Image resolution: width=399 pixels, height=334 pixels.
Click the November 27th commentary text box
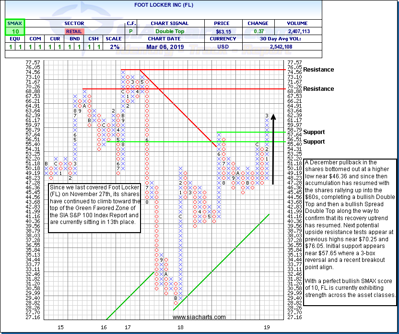pos(95,208)
